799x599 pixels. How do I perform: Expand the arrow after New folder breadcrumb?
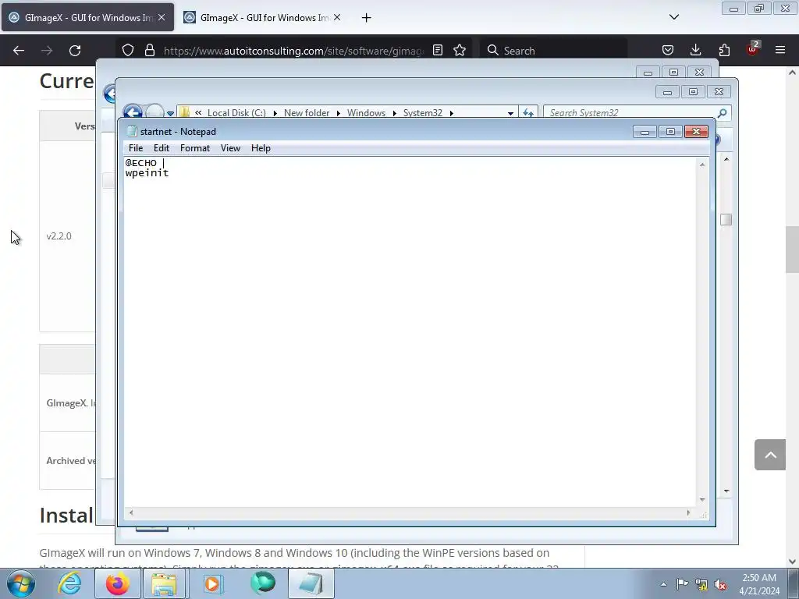pyautogui.click(x=338, y=114)
